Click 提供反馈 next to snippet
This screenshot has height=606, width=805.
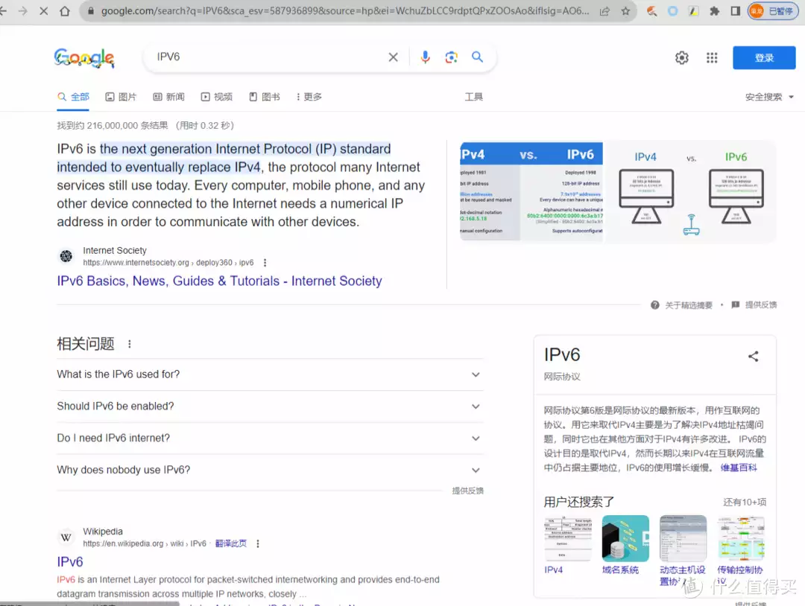[754, 305]
